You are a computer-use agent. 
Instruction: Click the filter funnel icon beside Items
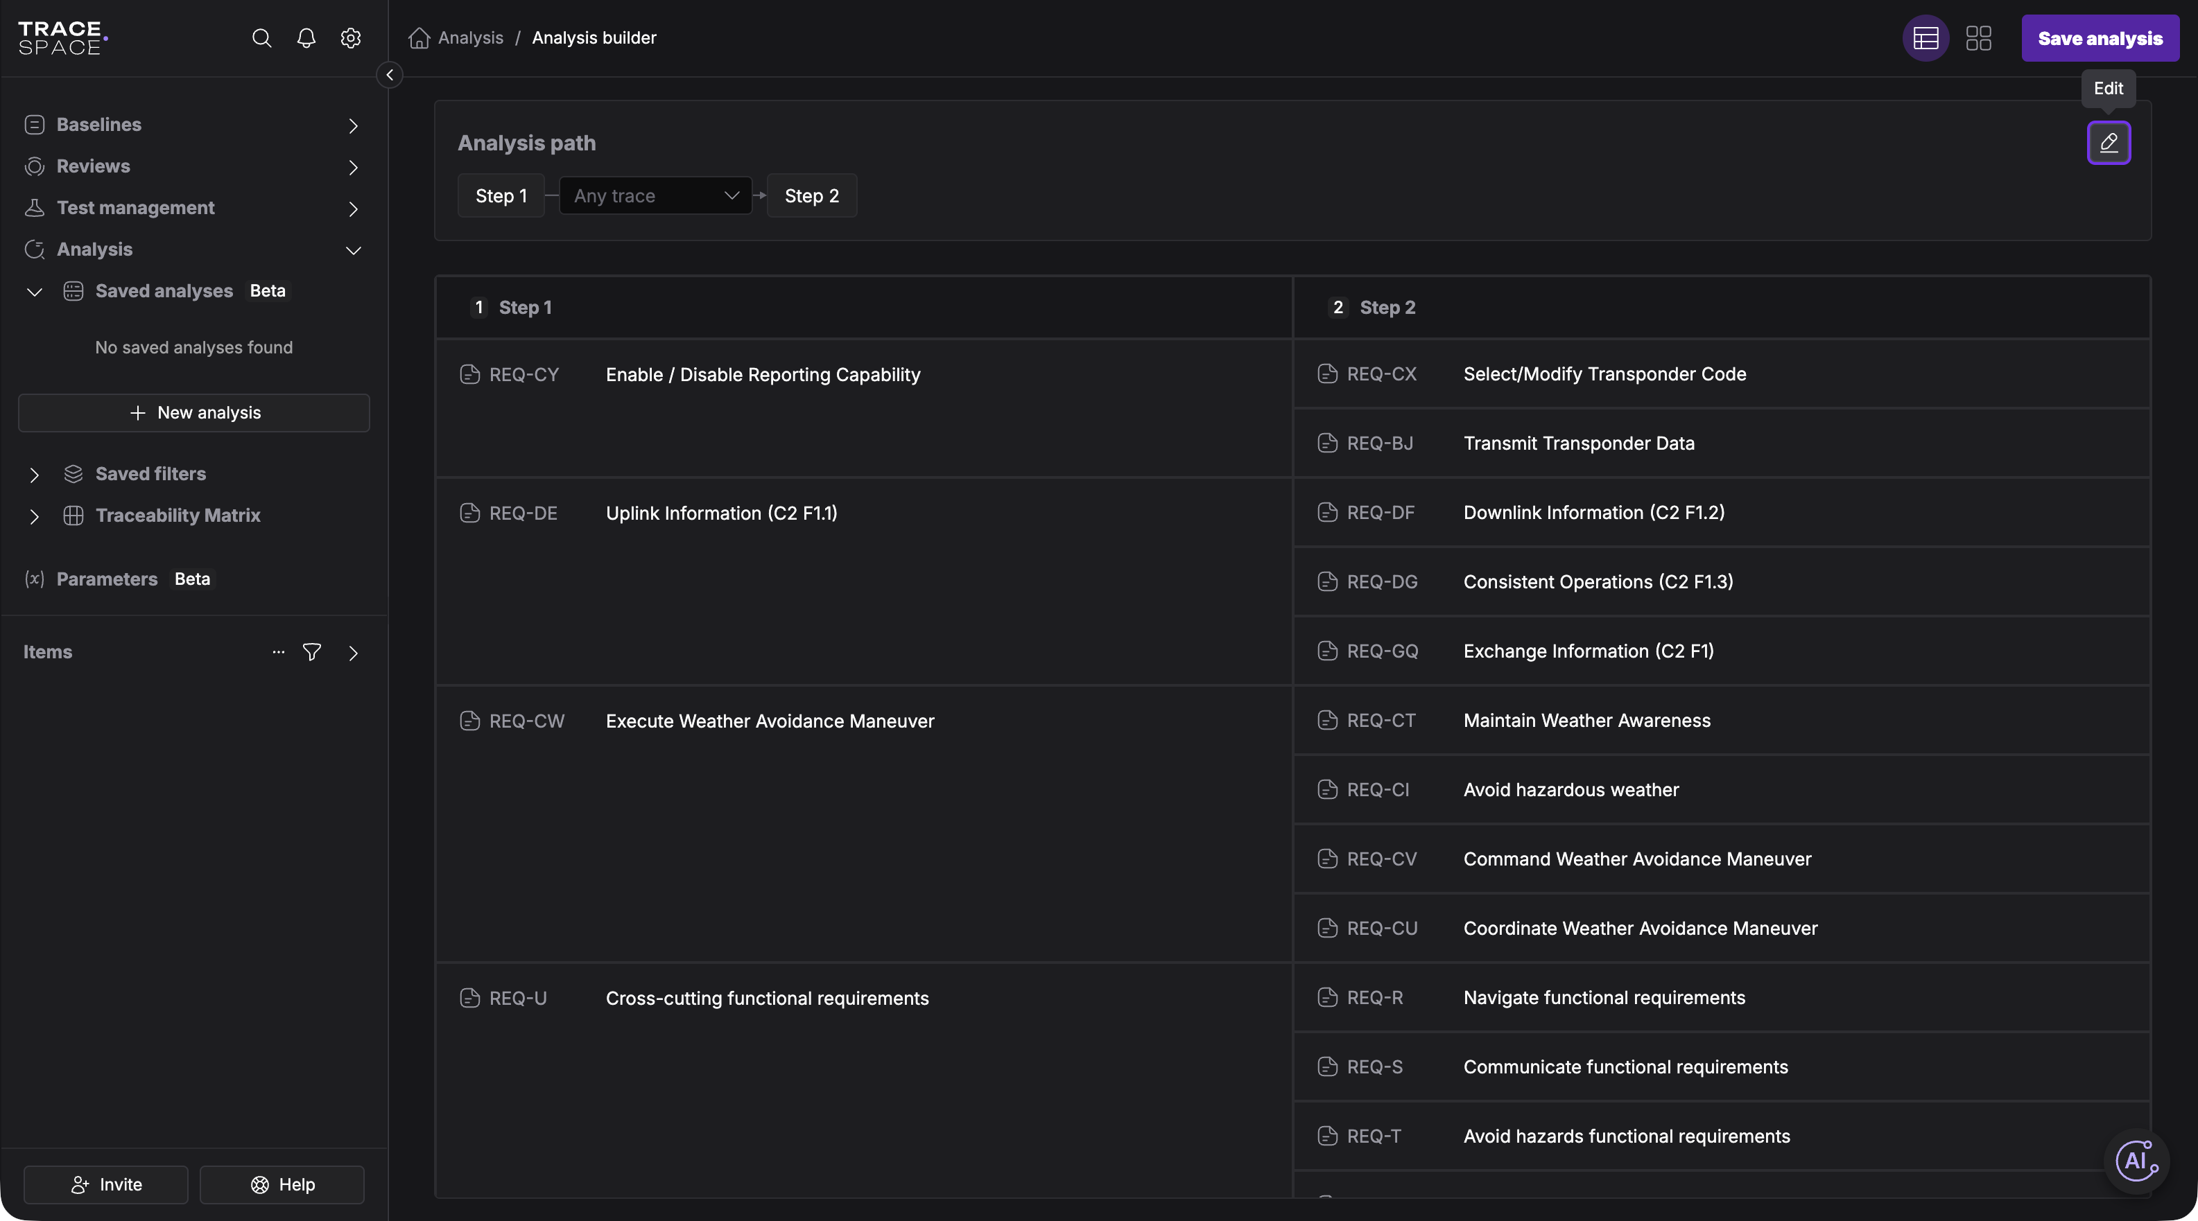coord(312,652)
